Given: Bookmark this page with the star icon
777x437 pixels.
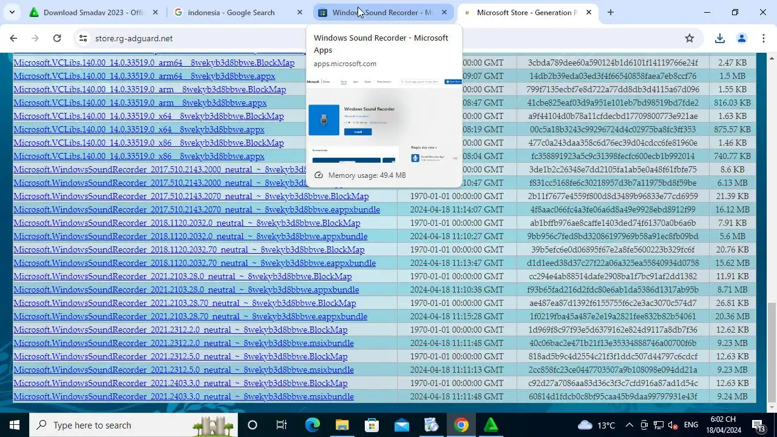Looking at the screenshot, I should [690, 38].
